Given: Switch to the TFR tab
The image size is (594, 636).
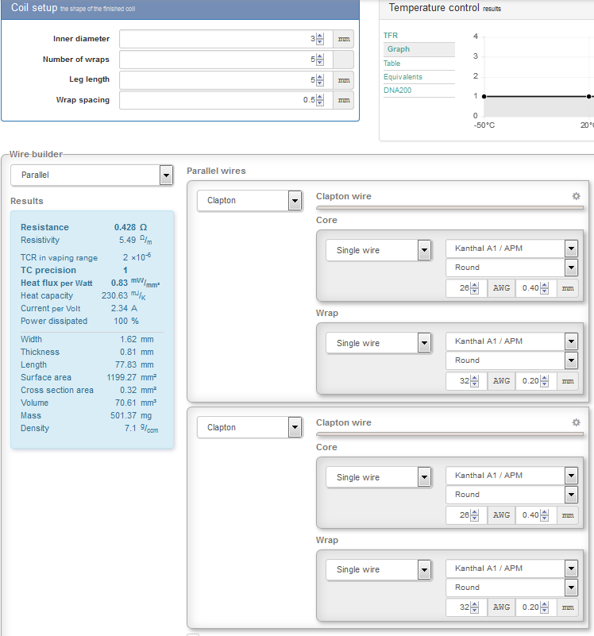Looking at the screenshot, I should pyautogui.click(x=391, y=36).
